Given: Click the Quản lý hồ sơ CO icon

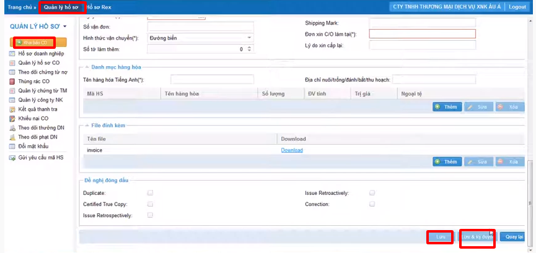Looking at the screenshot, I should pyautogui.click(x=12, y=63).
